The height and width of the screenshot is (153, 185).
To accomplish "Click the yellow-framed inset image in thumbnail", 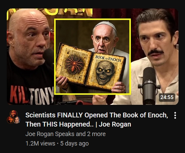I will pyautogui.click(x=92, y=57).
